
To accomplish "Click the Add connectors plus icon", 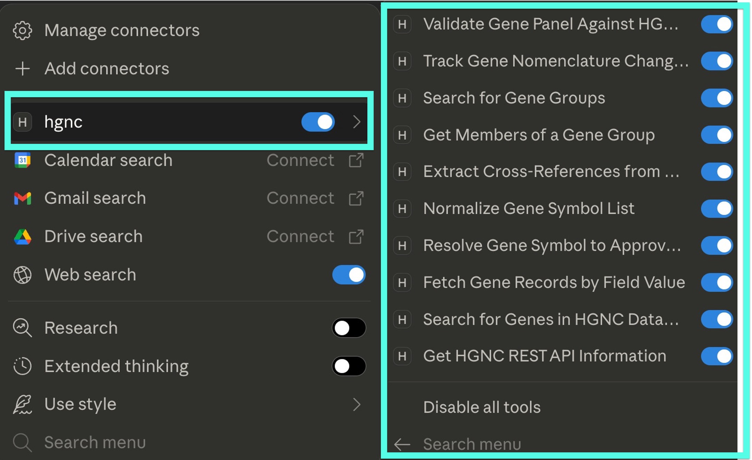I will (x=22, y=68).
